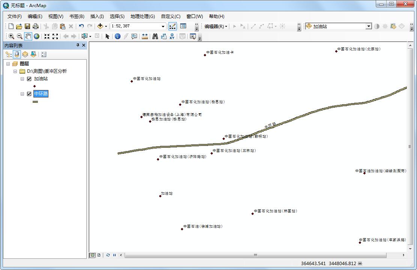This screenshot has height=270, width=417.
Task: Click the Fixed Zoom Out icon
Action: pyautogui.click(x=55, y=36)
